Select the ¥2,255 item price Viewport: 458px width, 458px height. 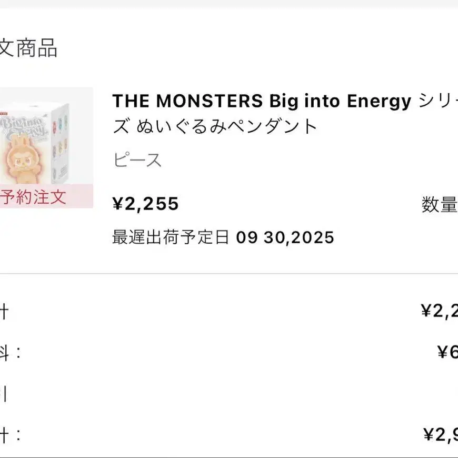145,204
